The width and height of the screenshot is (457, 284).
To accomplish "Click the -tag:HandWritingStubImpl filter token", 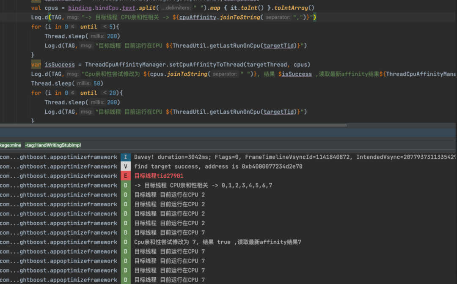I will 53,145.
